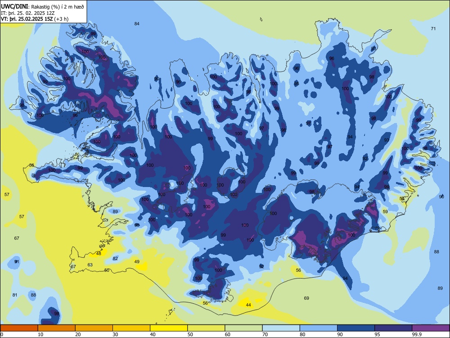The image size is (450, 338).
Task: Click the '99.9' legend tick label
Action: click(x=417, y=334)
